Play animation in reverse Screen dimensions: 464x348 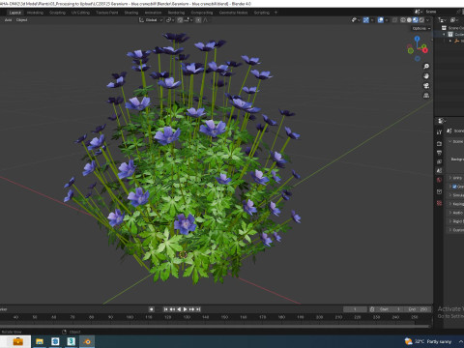(179, 309)
